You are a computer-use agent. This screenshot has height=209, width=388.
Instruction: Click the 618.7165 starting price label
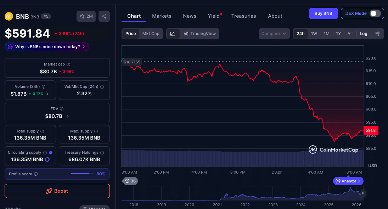(x=132, y=62)
